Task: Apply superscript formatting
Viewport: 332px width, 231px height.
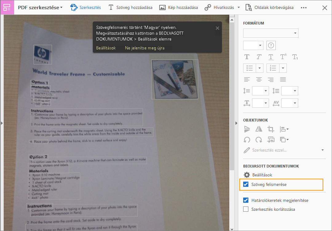Action: (283, 57)
